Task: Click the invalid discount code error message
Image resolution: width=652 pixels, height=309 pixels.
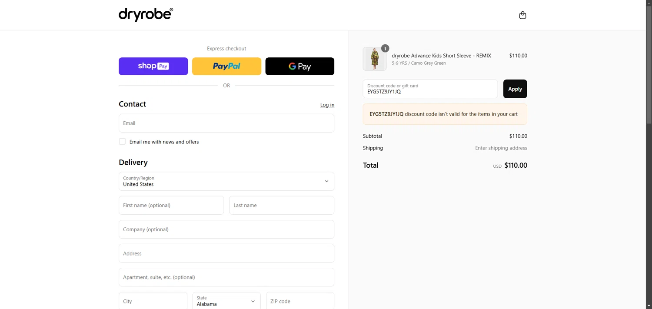Action: pos(445,114)
